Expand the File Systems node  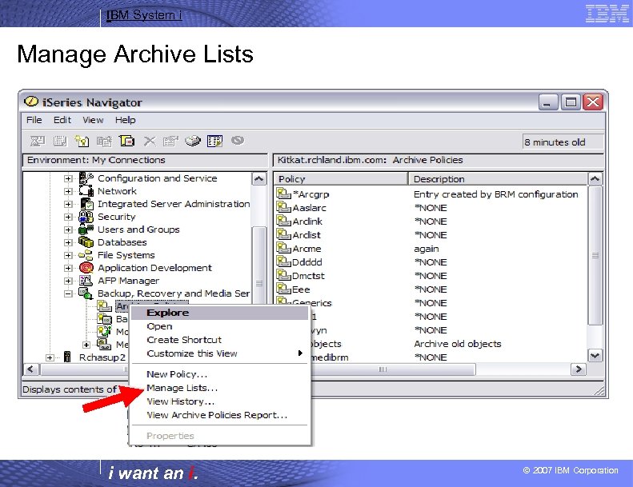pyautogui.click(x=68, y=255)
